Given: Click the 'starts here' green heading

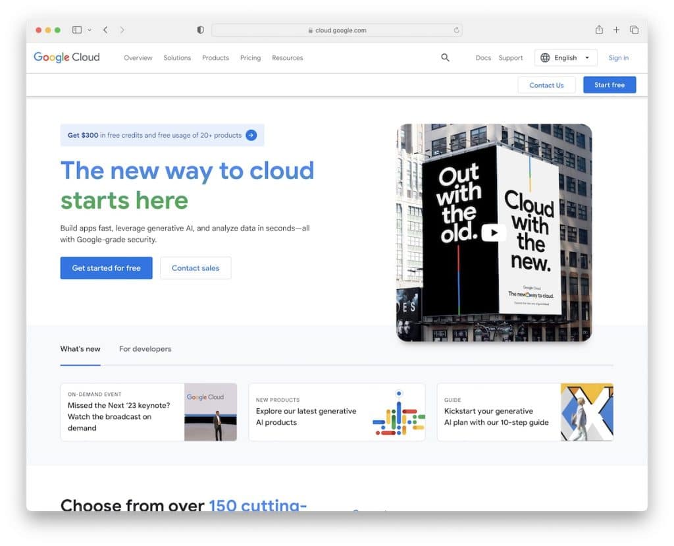Looking at the screenshot, I should [x=124, y=201].
